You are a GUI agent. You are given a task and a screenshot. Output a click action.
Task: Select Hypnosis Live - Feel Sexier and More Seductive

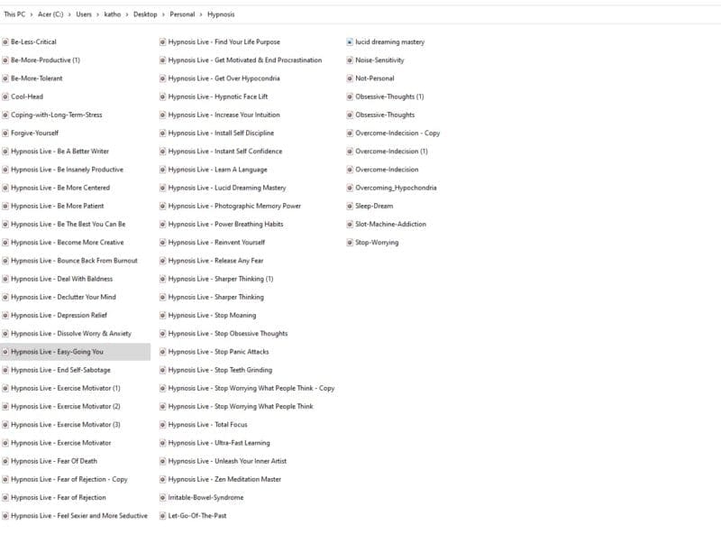pyautogui.click(x=79, y=516)
